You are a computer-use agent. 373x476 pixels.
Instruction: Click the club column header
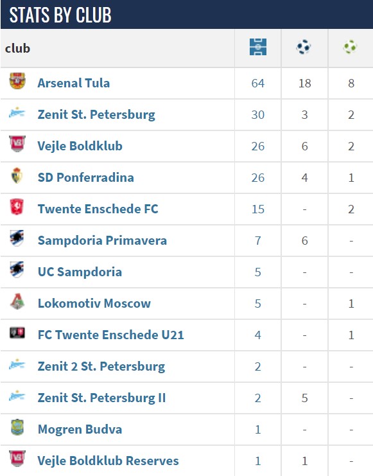point(17,48)
